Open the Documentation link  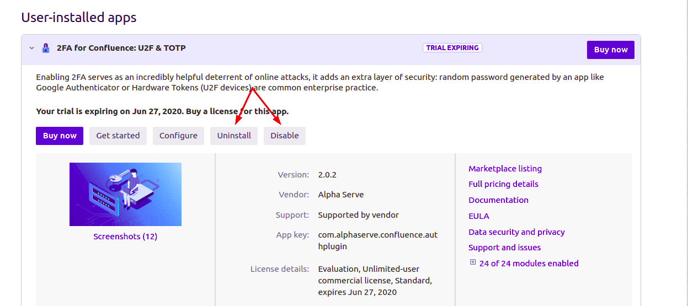pos(498,200)
